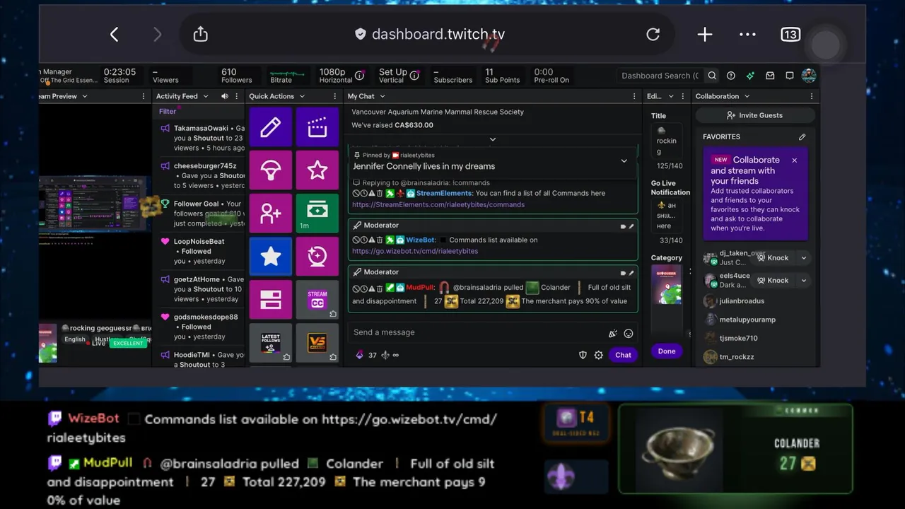
Task: Open the profile avatar menu
Action: [x=809, y=76]
